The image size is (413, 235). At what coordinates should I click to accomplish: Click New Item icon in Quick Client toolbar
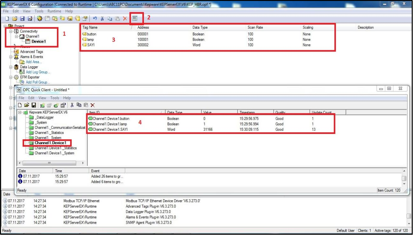56,105
